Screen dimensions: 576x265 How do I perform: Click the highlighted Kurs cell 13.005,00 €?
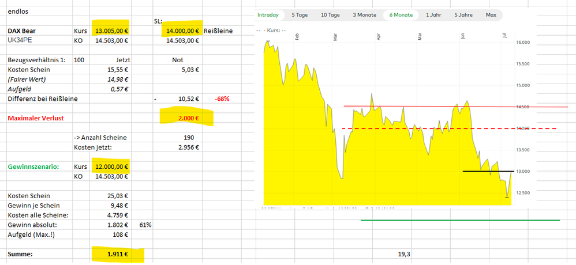(111, 31)
